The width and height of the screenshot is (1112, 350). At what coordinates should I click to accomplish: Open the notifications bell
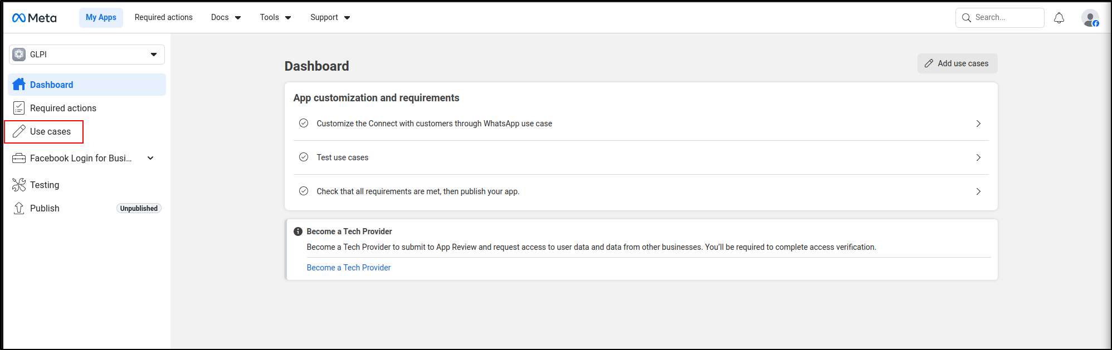tap(1059, 18)
